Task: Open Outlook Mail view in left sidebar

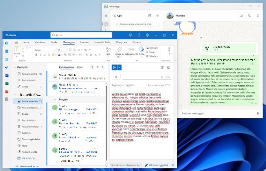Action: click(x=7, y=43)
